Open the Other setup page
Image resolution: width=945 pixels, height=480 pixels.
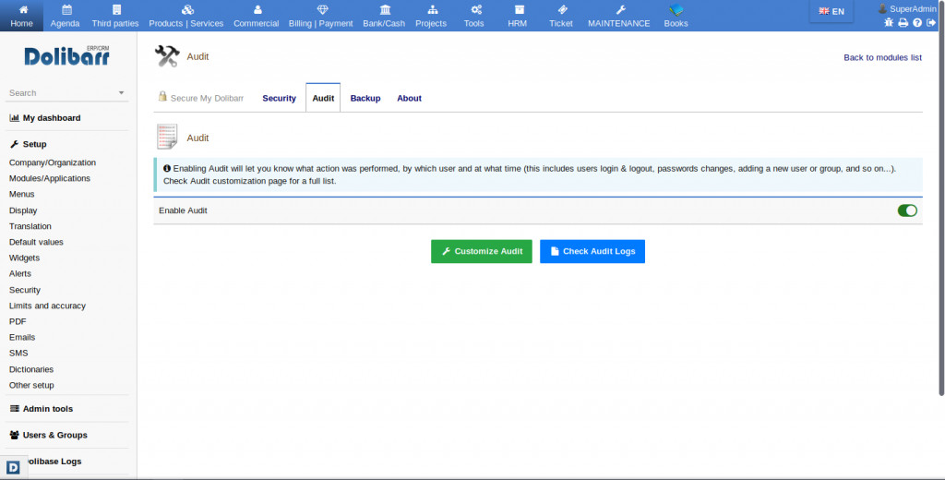[31, 385]
